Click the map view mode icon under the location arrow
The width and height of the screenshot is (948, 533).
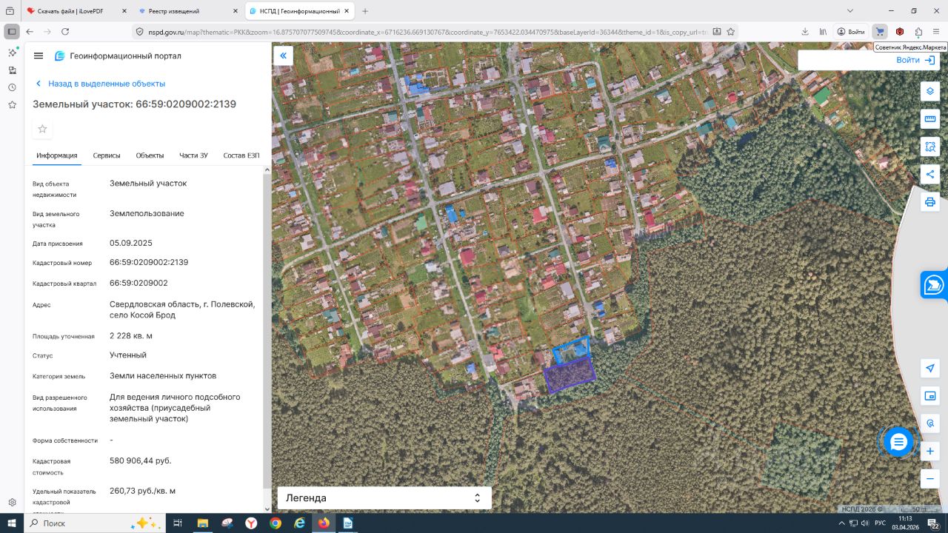pyautogui.click(x=930, y=396)
